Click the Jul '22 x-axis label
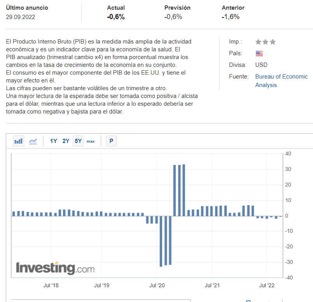The height and width of the screenshot is (302, 313). point(267,285)
